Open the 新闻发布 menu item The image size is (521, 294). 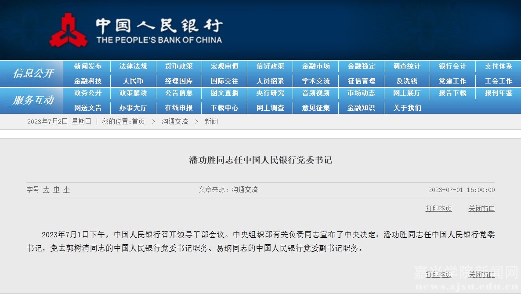click(88, 66)
